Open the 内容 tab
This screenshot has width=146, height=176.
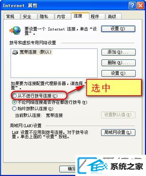(63, 16)
